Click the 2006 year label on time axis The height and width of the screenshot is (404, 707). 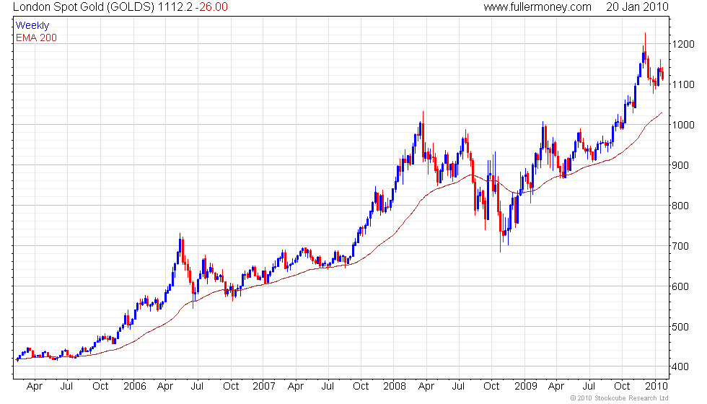tap(135, 387)
